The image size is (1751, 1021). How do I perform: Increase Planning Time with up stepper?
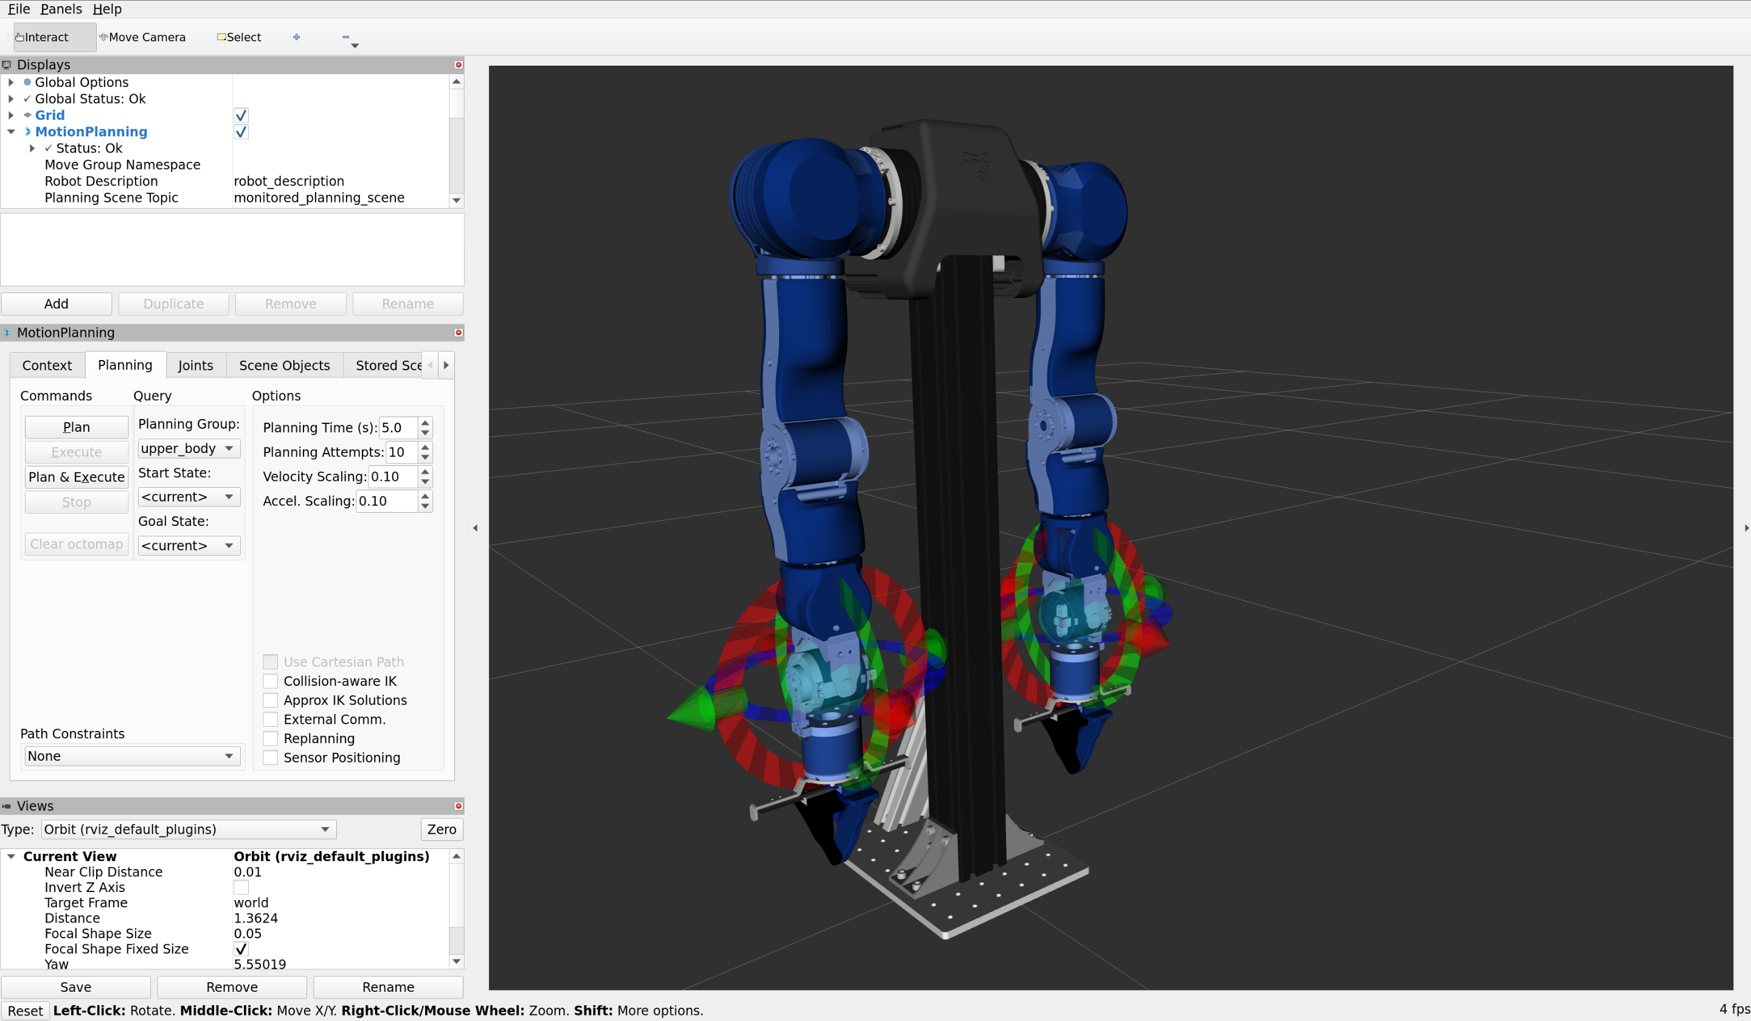point(425,422)
